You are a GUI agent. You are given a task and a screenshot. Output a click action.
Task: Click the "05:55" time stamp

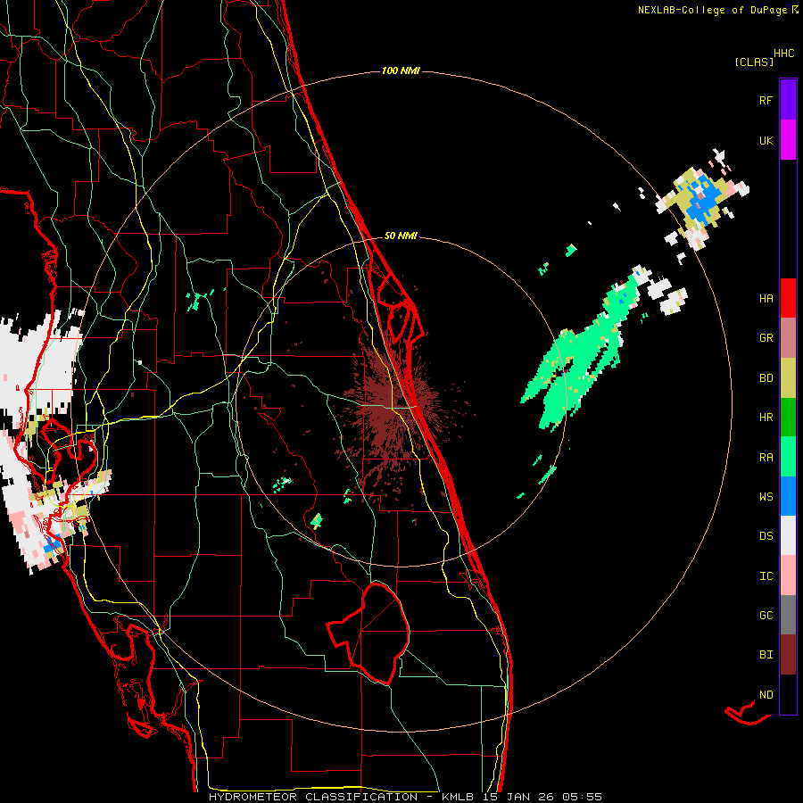(x=581, y=797)
